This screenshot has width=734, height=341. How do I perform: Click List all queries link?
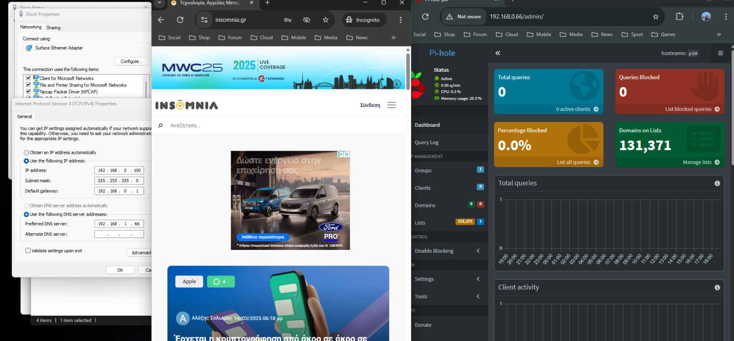[578, 162]
